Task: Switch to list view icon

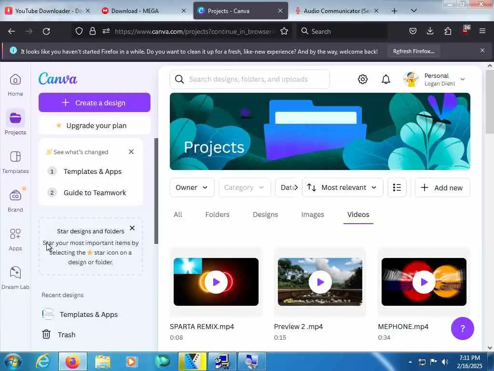Action: point(397,187)
